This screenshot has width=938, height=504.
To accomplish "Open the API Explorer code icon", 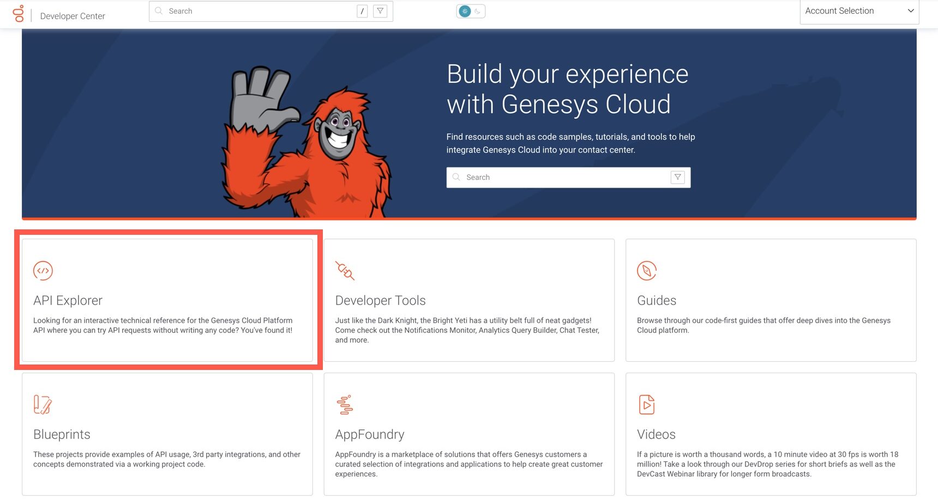I will [x=43, y=271].
